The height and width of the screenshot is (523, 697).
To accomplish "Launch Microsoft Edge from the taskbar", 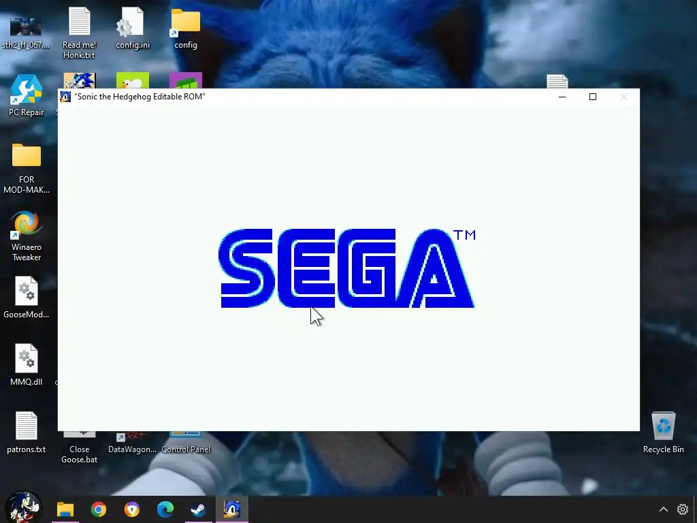I will pos(165,509).
